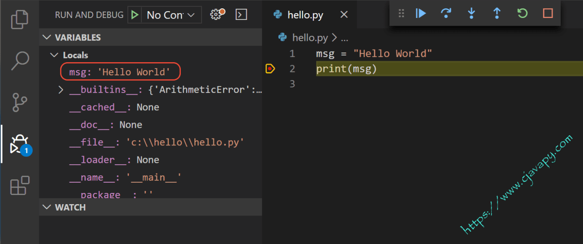Open the debug configuration dropdown
This screenshot has width=583, height=244.
[171, 15]
